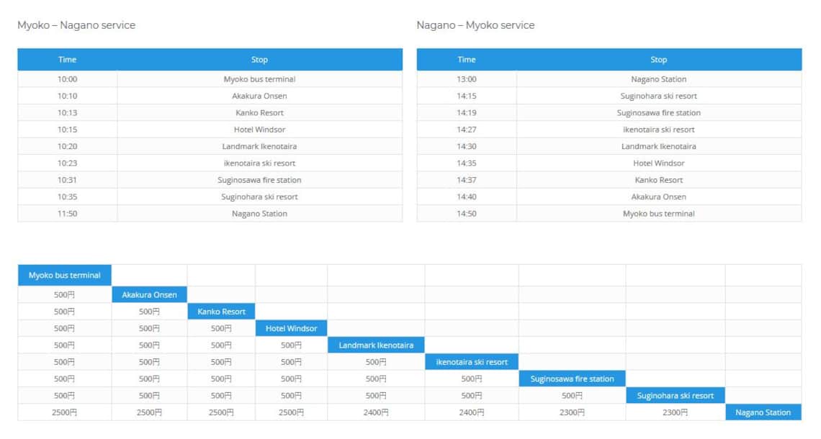
Task: Click 'ikenotaira ski resort' stop beside 10:23
Action: click(x=260, y=163)
